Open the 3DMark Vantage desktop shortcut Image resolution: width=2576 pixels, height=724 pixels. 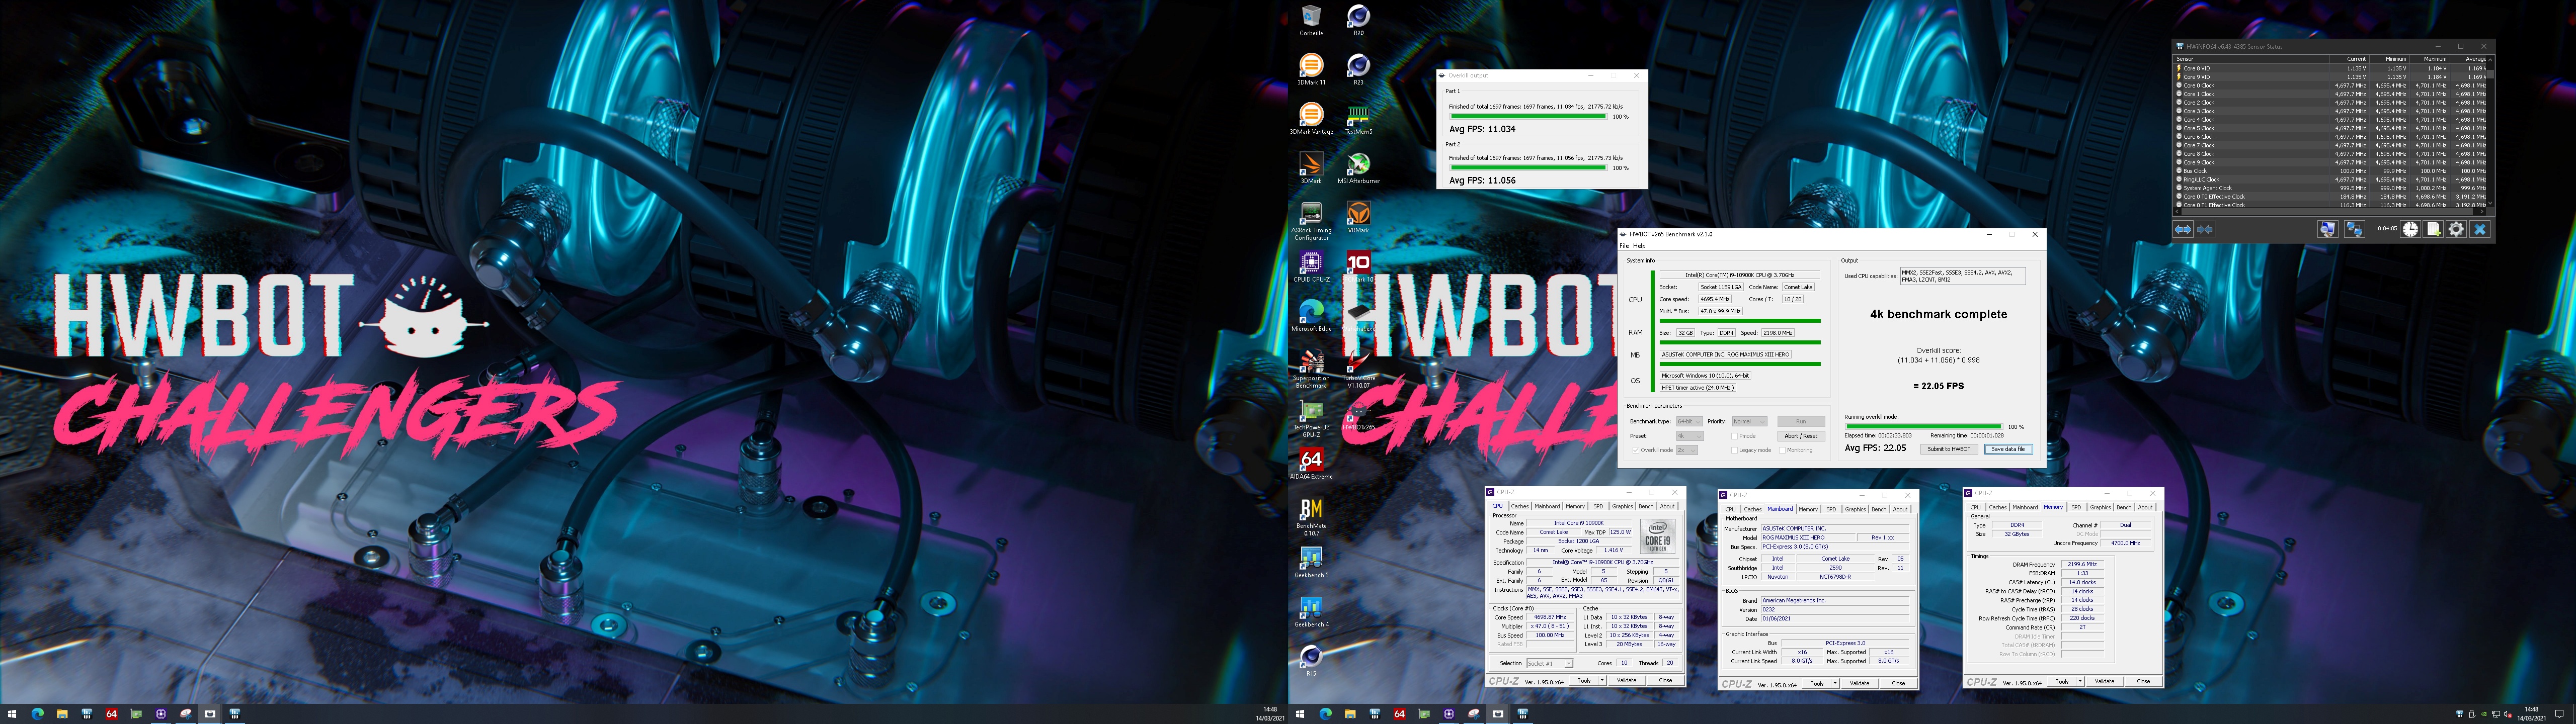1311,118
